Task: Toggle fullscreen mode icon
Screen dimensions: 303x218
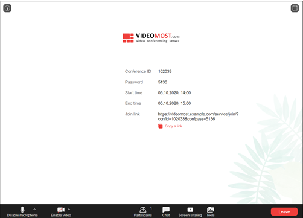Action: 295,8
